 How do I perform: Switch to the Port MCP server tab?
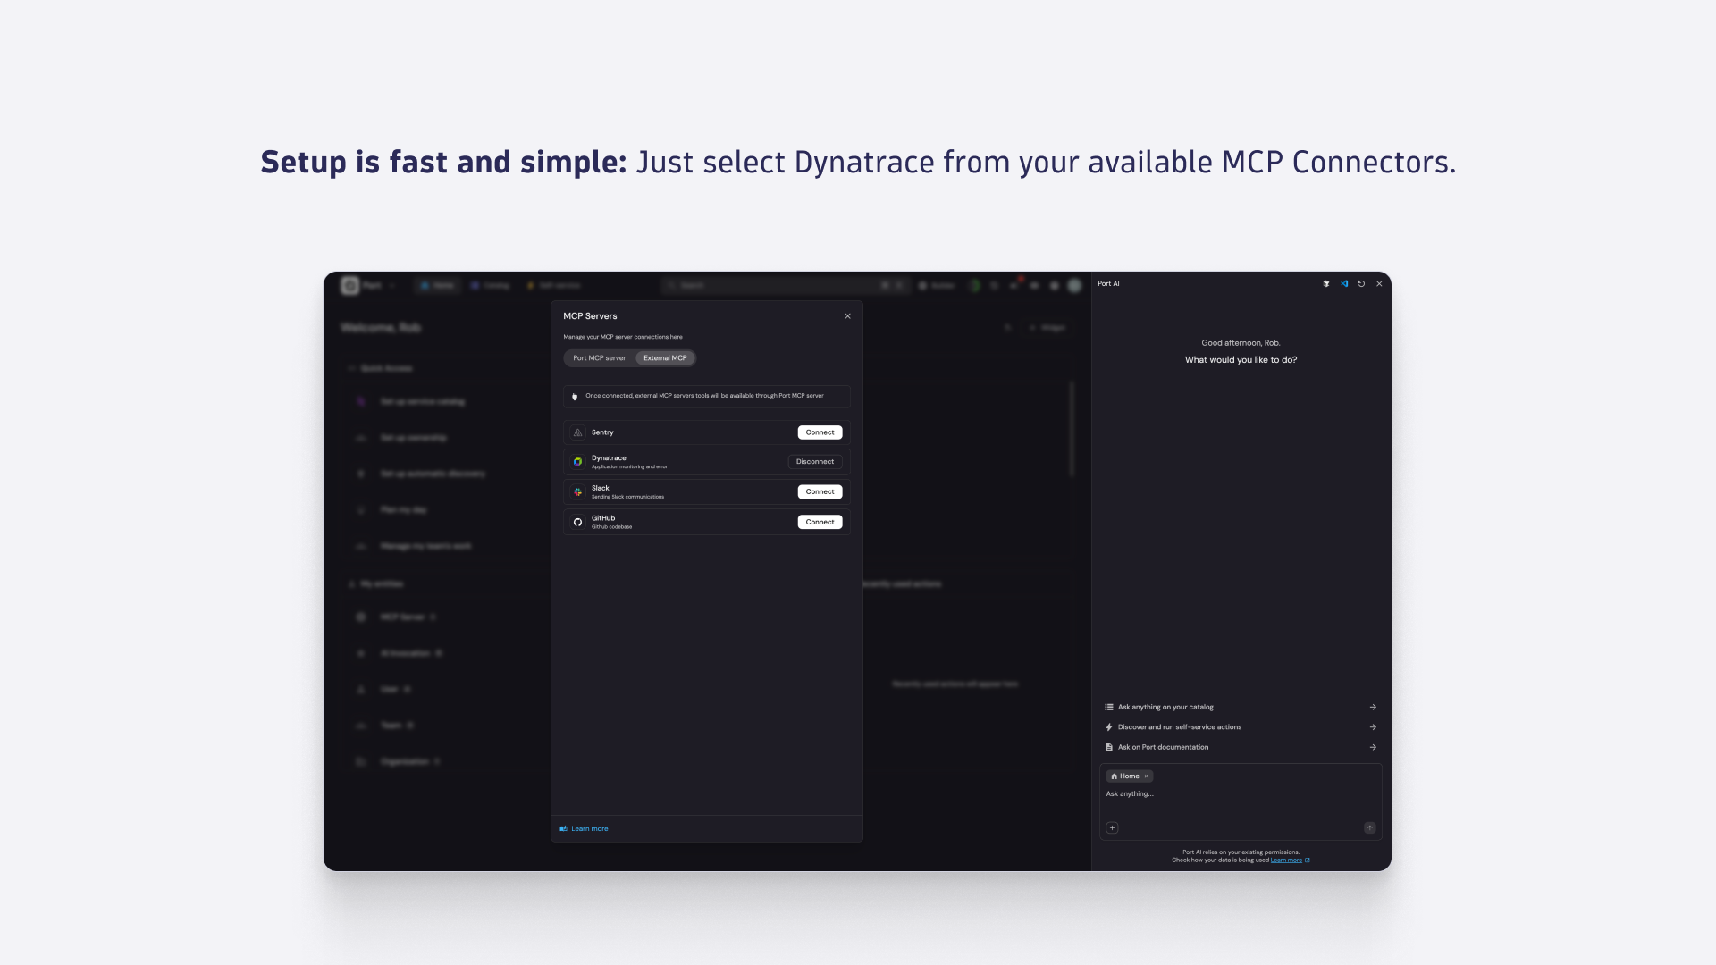click(x=600, y=358)
